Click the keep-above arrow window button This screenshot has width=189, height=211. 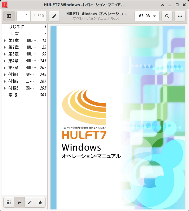[163, 5]
